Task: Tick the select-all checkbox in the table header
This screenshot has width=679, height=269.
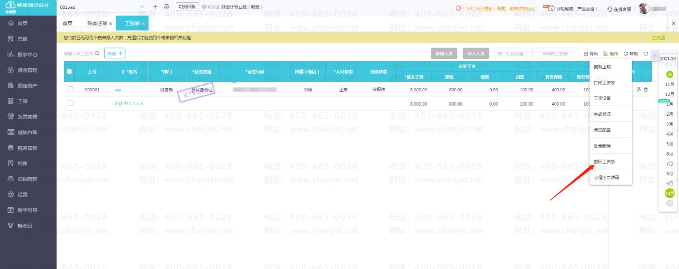Action: tap(69, 72)
